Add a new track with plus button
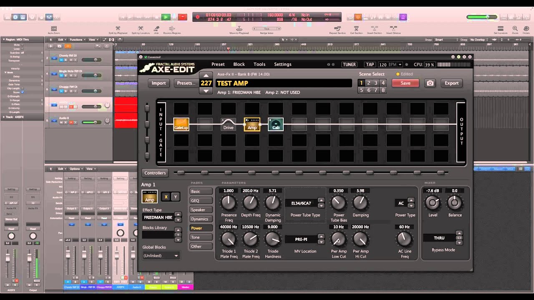This screenshot has width=534, height=300. point(51,46)
